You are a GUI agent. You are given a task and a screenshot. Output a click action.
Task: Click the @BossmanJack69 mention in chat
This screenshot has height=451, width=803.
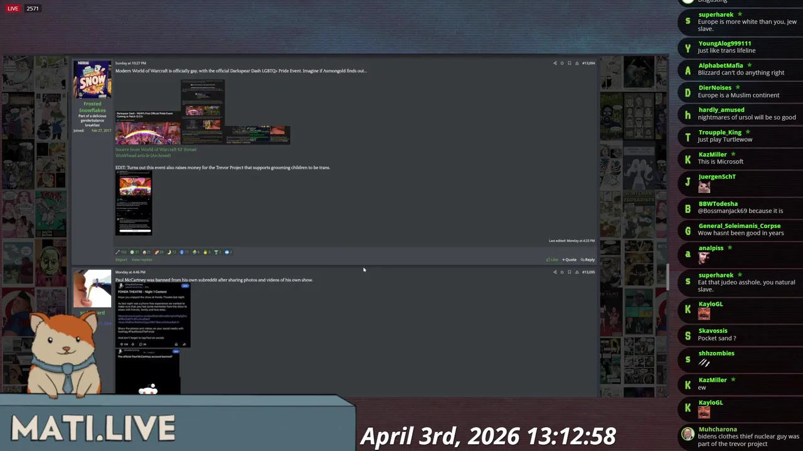[x=723, y=211]
